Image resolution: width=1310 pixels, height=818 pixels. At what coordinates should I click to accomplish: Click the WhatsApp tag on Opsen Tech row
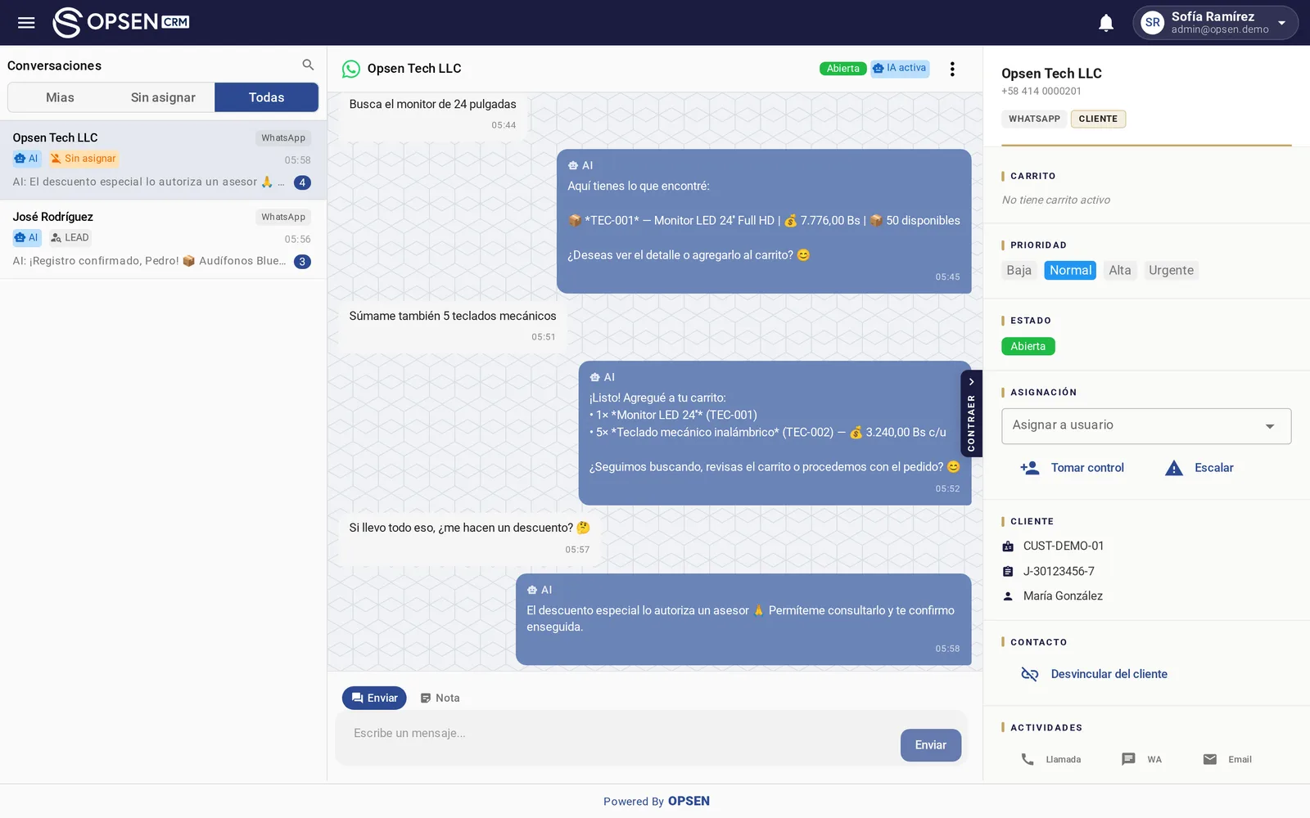click(x=283, y=138)
